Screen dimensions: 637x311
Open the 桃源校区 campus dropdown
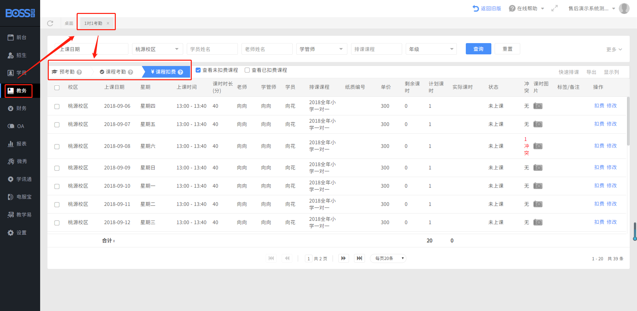pos(158,49)
